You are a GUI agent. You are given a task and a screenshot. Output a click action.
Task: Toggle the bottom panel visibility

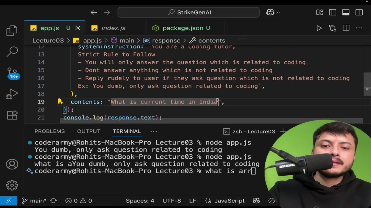pyautogui.click(x=346, y=12)
